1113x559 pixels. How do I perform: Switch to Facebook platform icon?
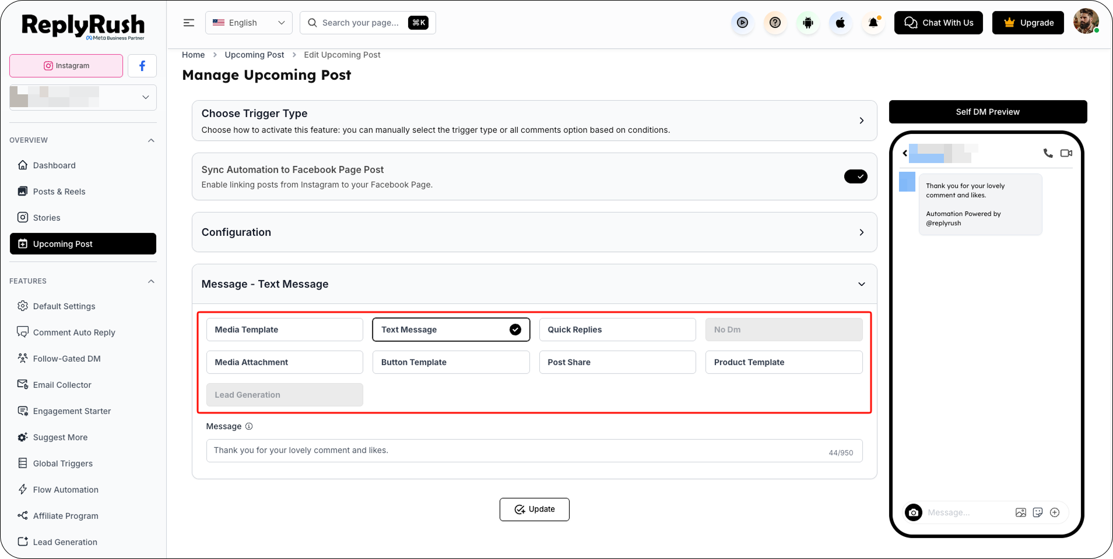click(142, 66)
